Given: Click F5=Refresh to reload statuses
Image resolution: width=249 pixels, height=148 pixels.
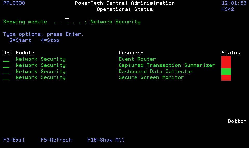Looking at the screenshot, I should 56,140.
